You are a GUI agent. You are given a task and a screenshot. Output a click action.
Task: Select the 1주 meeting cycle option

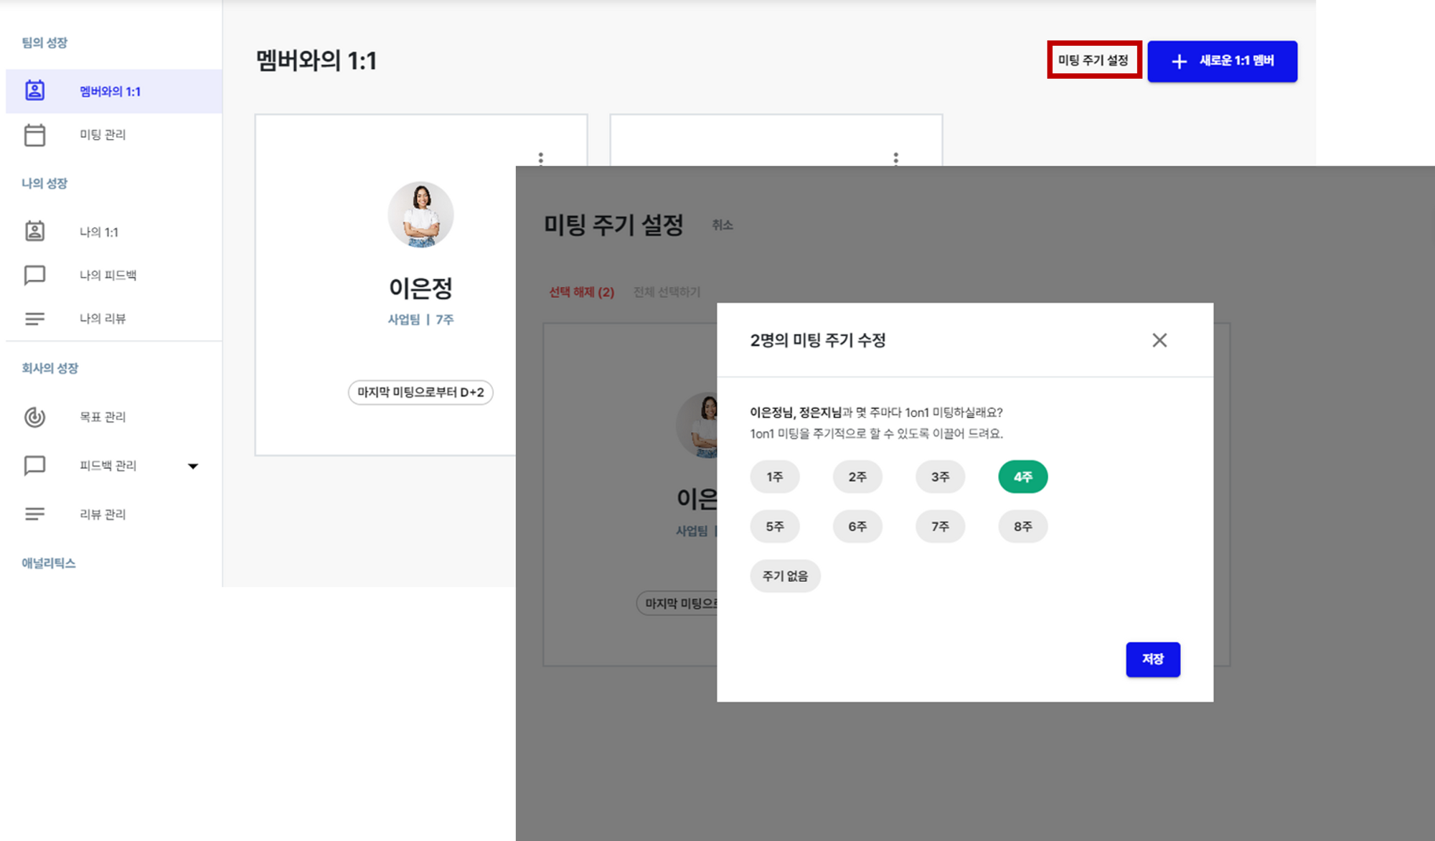click(775, 476)
